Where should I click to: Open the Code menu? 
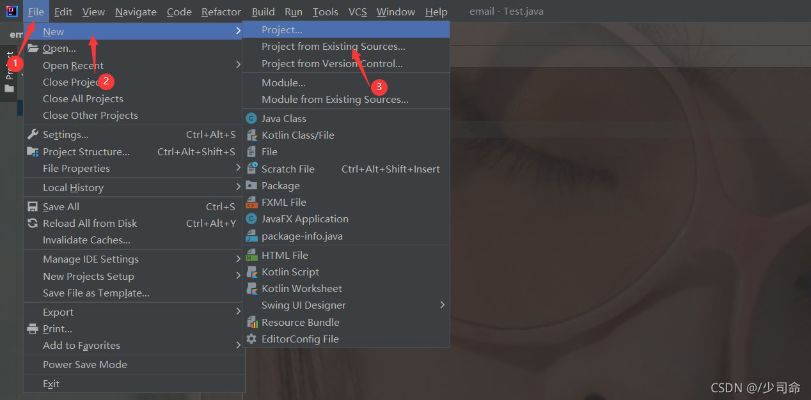[179, 12]
